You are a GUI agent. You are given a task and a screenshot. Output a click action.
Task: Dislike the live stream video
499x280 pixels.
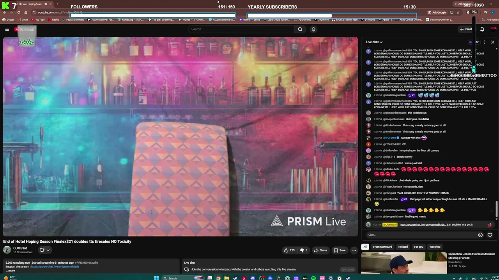(304, 250)
